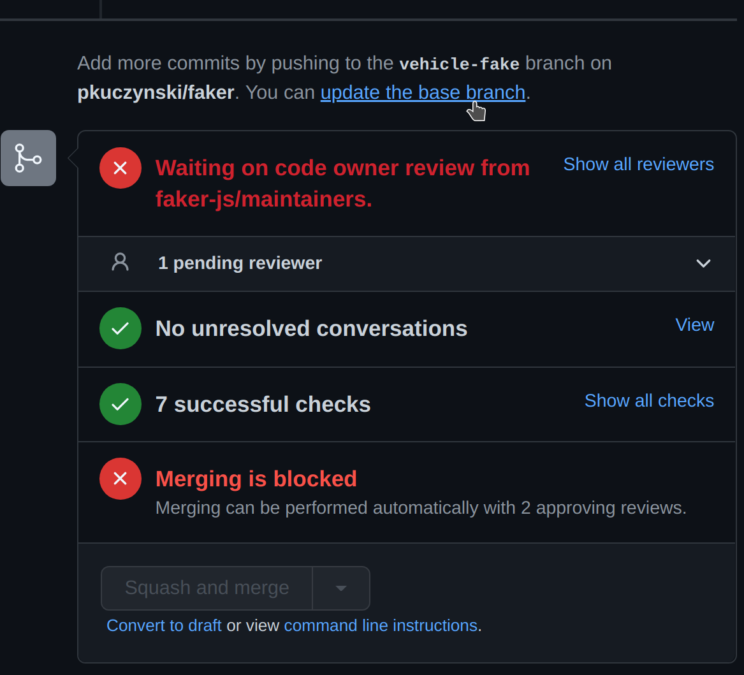Click the red X beside code owner review message
This screenshot has height=675, width=744.
pos(120,168)
